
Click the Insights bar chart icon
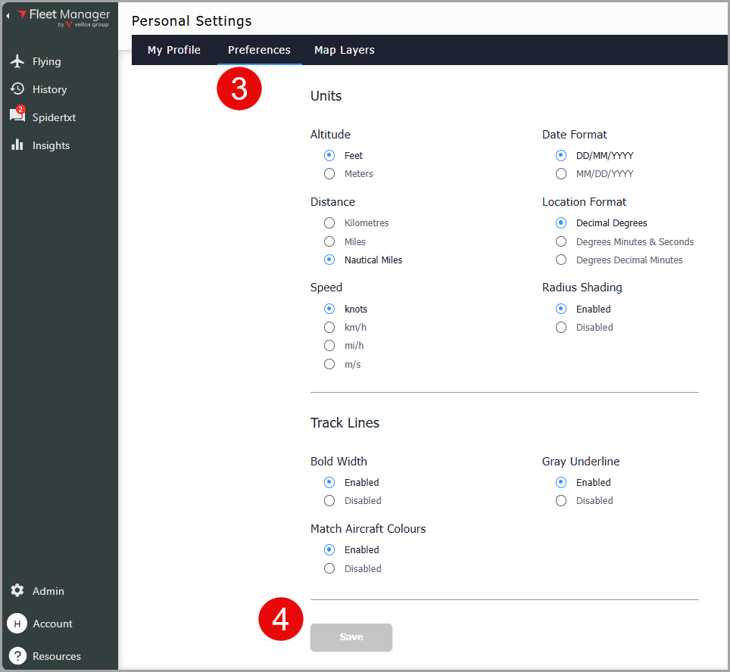(x=17, y=145)
